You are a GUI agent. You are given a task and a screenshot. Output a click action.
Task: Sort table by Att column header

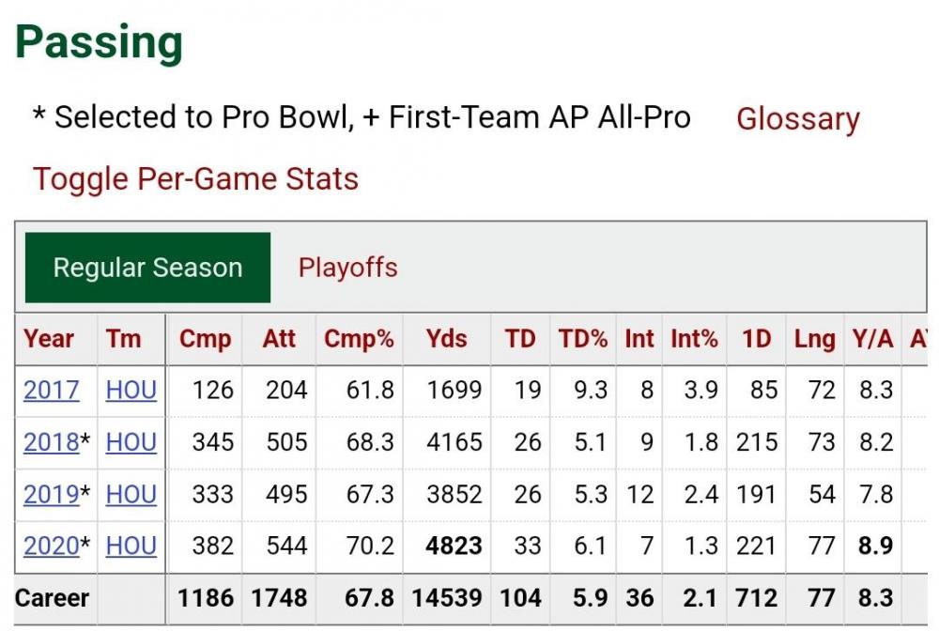pos(279,339)
